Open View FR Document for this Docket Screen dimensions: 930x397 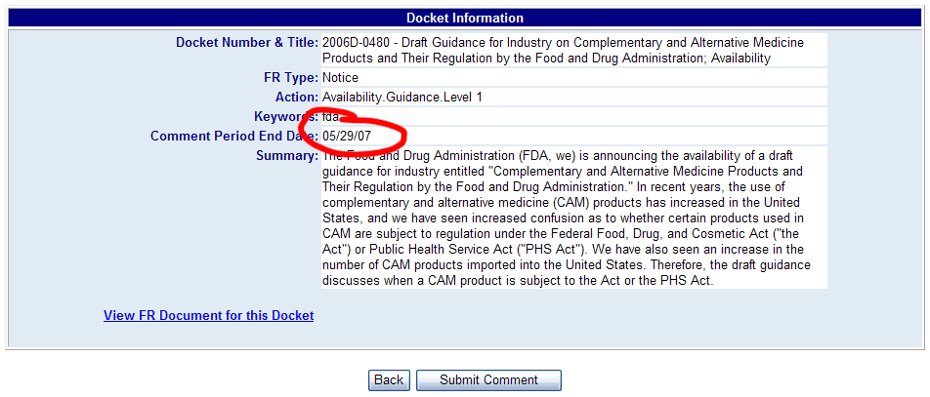(208, 315)
